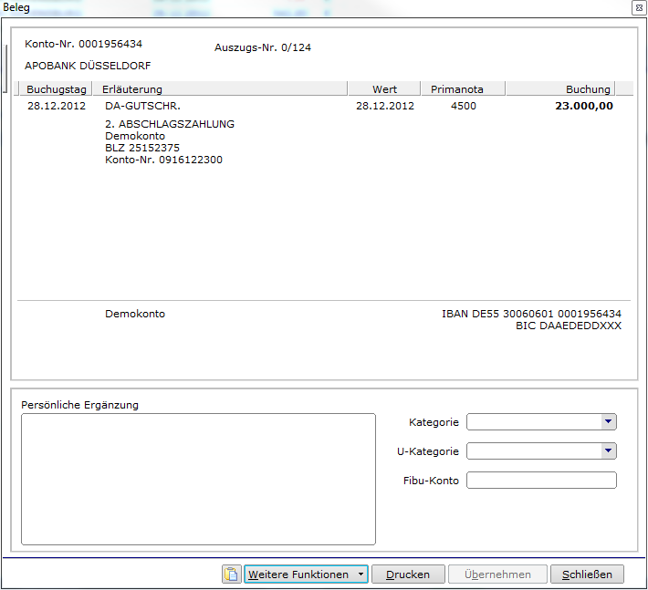Click the APOBANK DÜSSELDORF bank name

point(88,66)
